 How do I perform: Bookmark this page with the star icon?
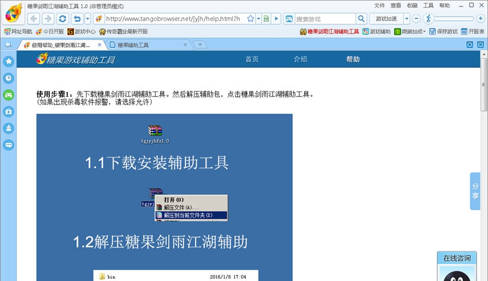250,18
